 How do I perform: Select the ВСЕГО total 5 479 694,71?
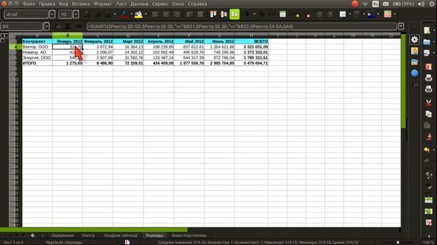[x=251, y=63]
